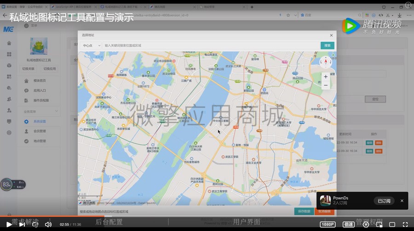Focus the map keyword search field
This screenshot has height=231, width=414.
click(x=211, y=45)
